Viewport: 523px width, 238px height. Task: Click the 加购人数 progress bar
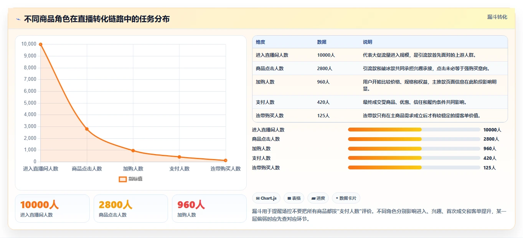[x=414, y=149]
